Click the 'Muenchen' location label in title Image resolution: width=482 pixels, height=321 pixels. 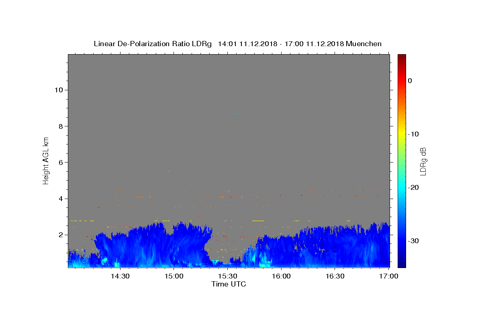364,44
